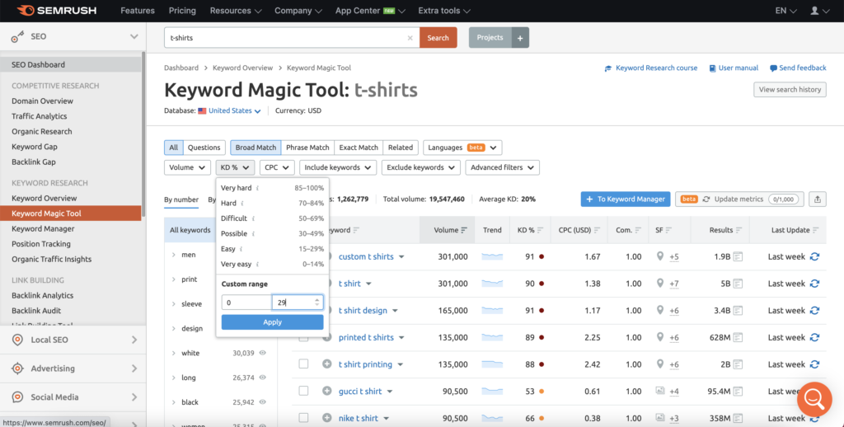Open the App Center menu
This screenshot has width=844, height=427.
tap(370, 11)
